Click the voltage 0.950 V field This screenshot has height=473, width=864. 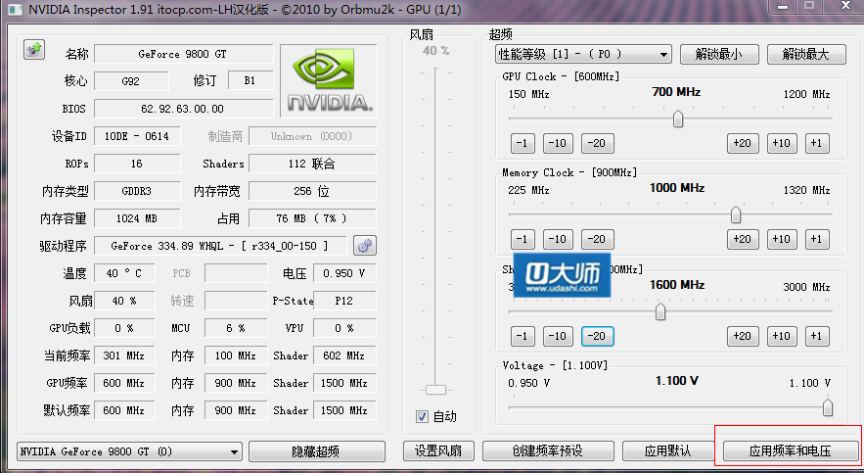click(x=344, y=273)
